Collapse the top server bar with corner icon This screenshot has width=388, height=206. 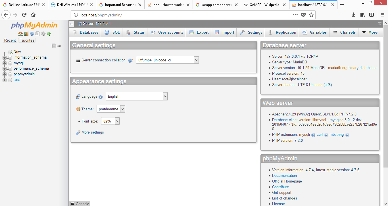(x=380, y=24)
